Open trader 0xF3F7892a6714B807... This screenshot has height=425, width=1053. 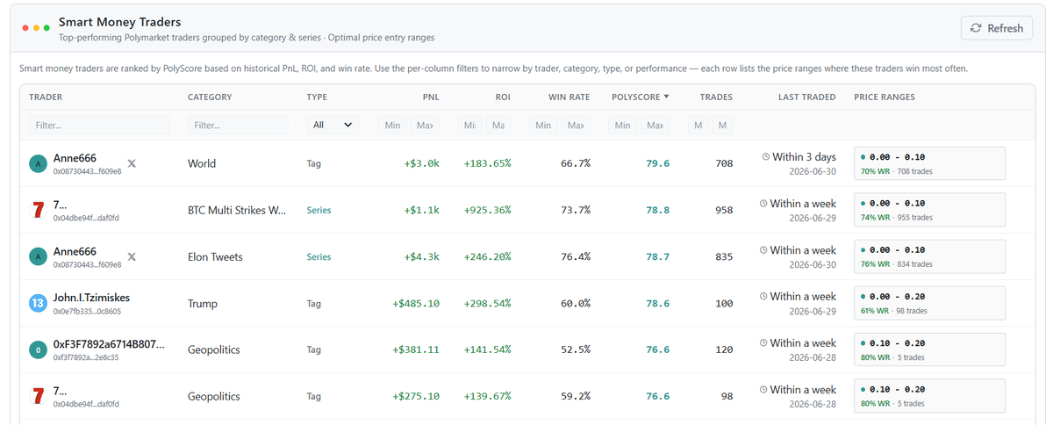109,344
